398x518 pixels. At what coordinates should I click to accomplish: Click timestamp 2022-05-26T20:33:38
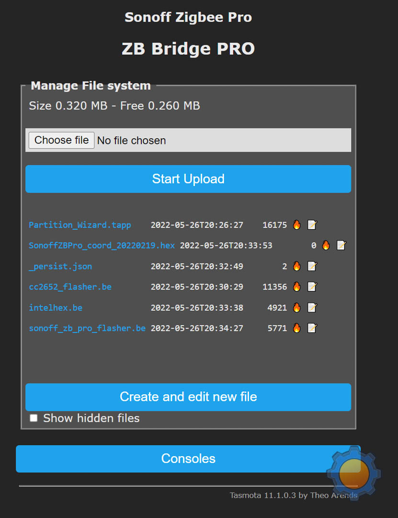pos(197,307)
